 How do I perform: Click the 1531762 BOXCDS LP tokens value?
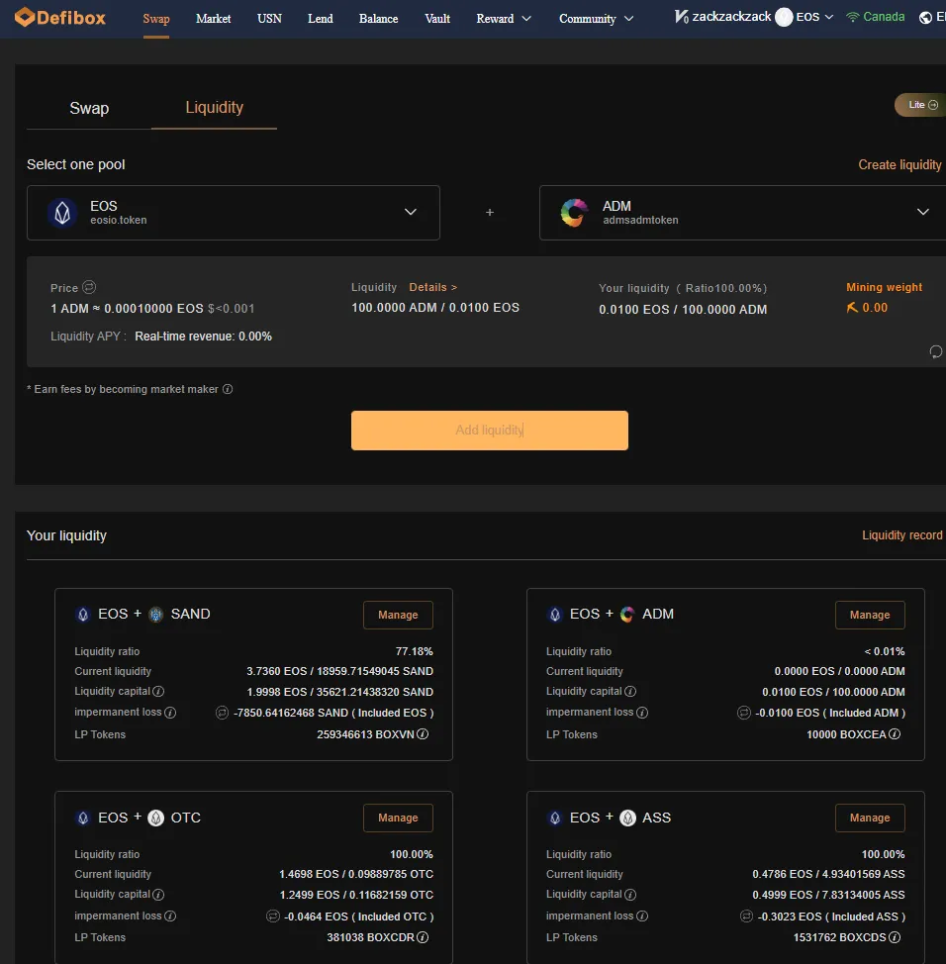(840, 937)
